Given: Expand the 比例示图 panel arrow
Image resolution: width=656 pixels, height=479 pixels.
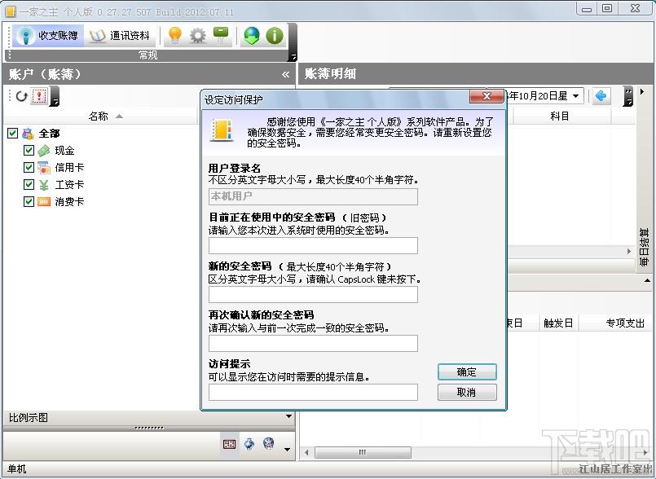Looking at the screenshot, I should 288,416.
